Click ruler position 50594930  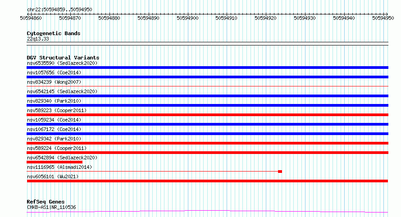pos(305,18)
